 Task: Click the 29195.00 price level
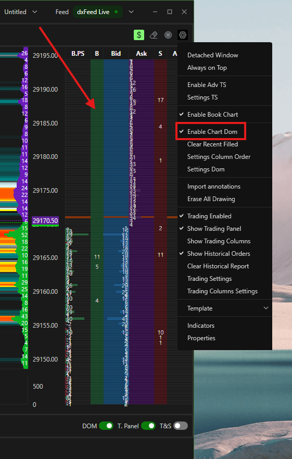tap(45, 56)
